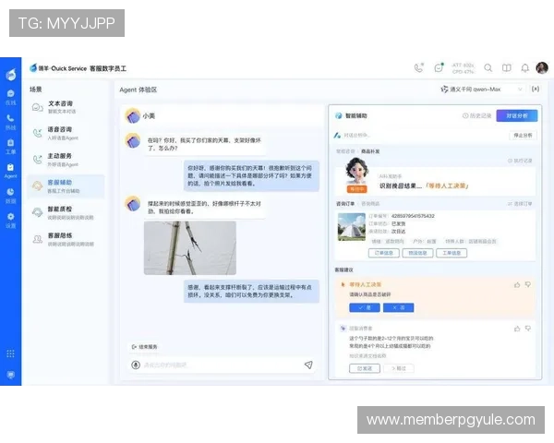Click the message input field

pos(222,365)
